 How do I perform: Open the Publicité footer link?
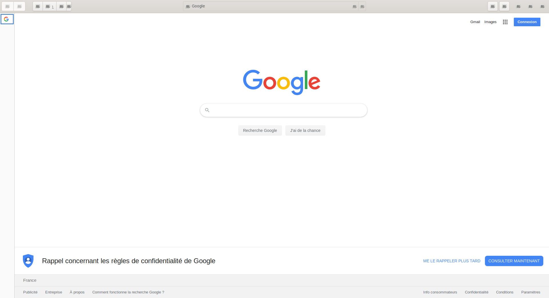[x=30, y=292]
